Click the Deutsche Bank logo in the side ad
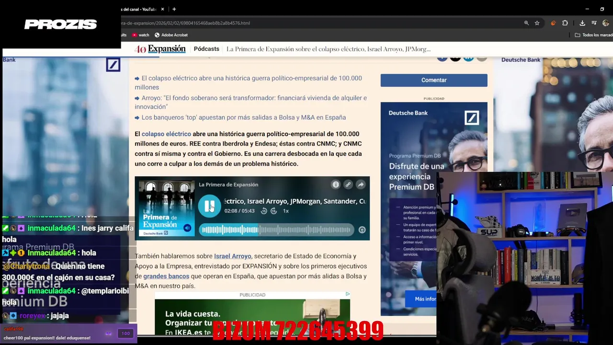This screenshot has width=613, height=345. coord(472,117)
